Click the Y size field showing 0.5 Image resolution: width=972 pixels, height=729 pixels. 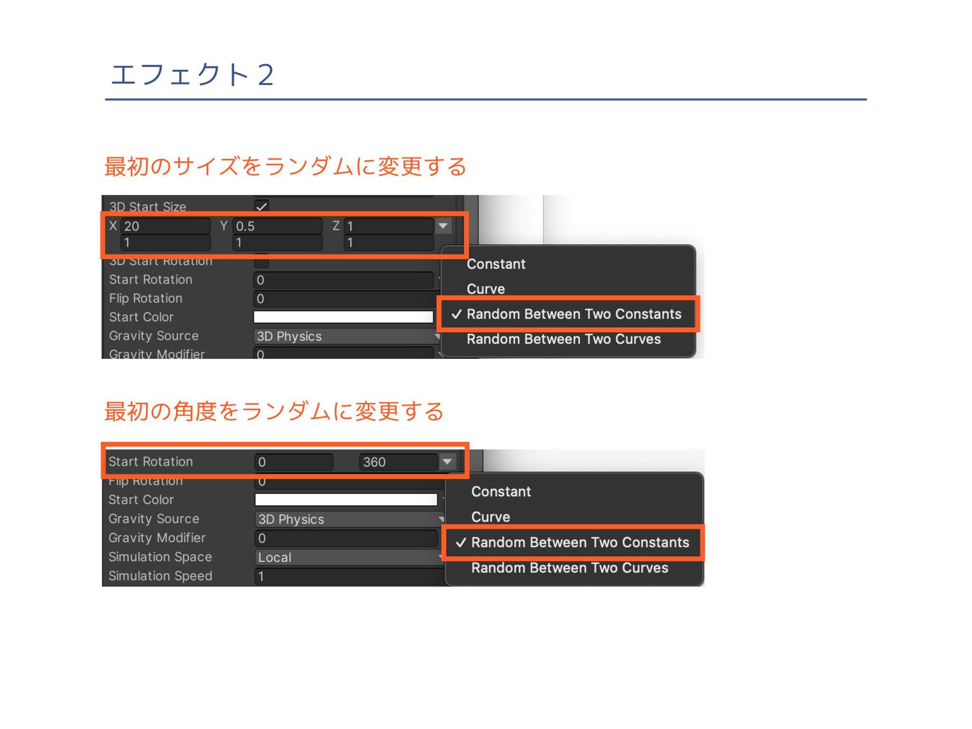[277, 226]
